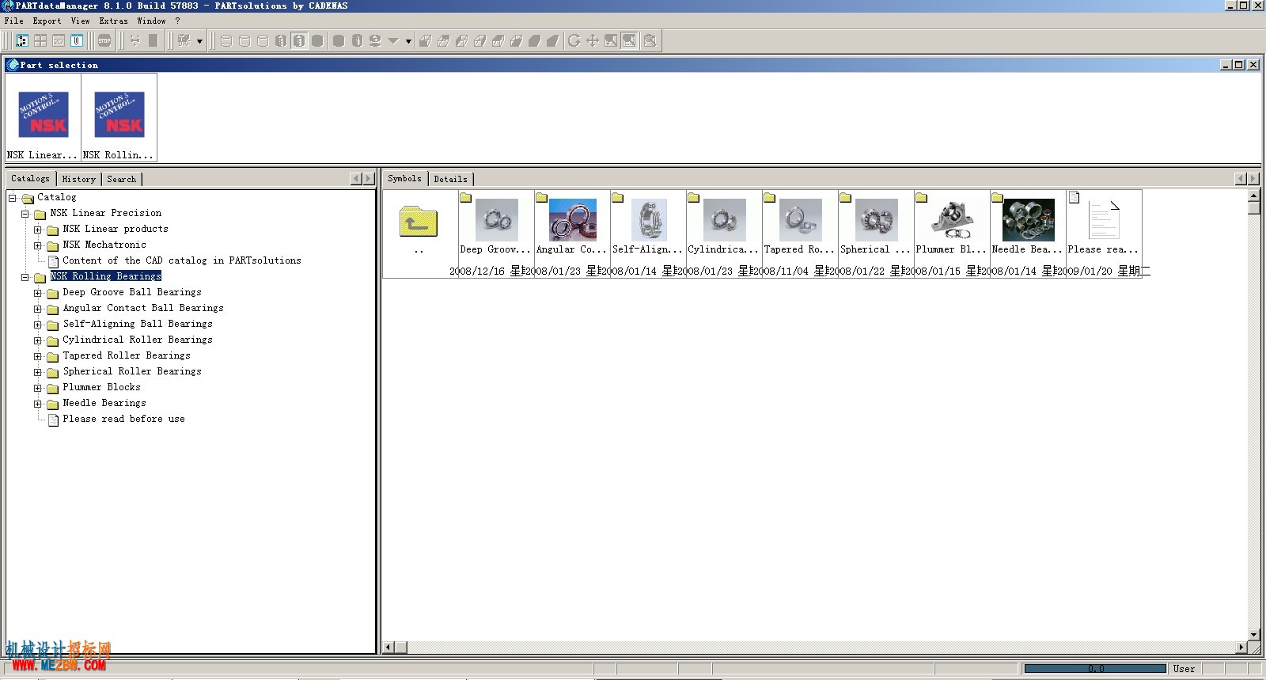Open Cylindrical bearing thumbnail
1266x680 pixels.
click(724, 220)
